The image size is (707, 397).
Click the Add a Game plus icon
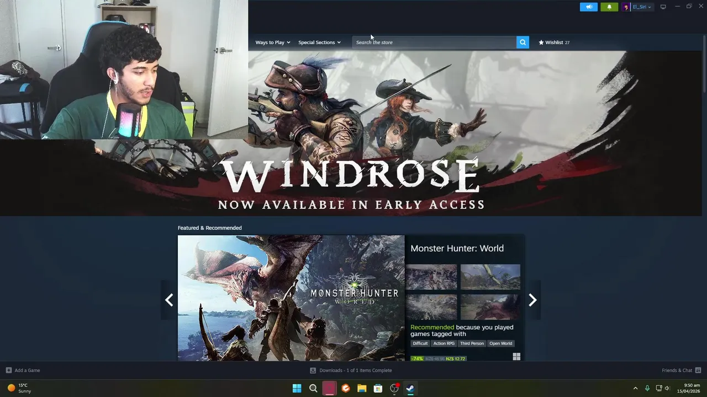[8, 371]
